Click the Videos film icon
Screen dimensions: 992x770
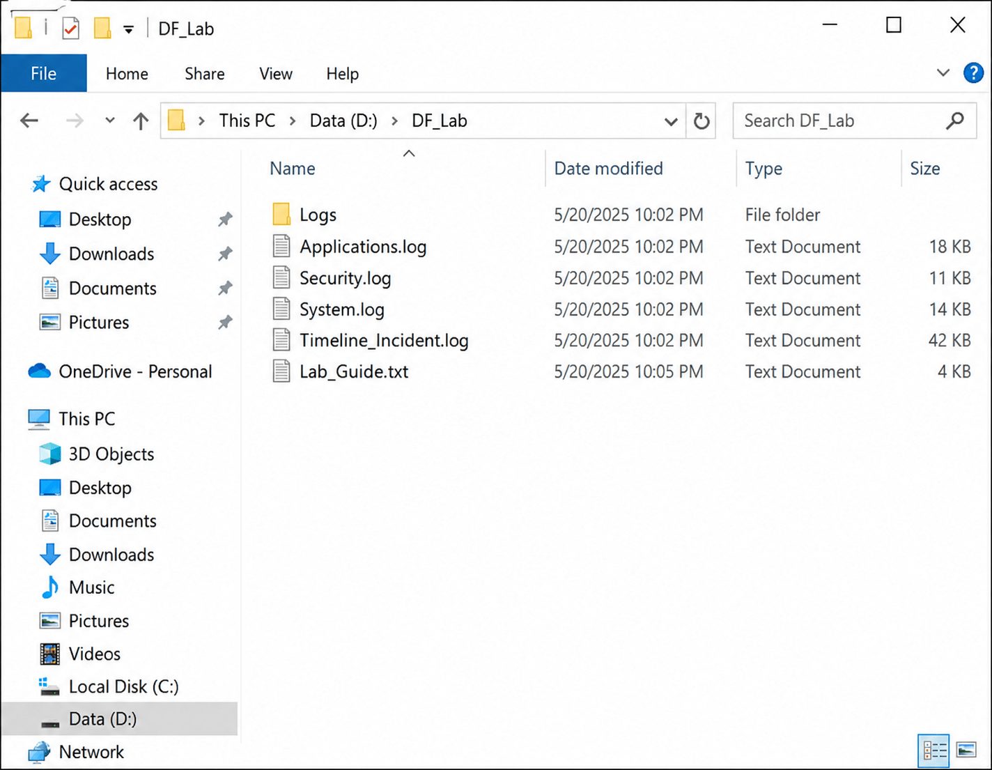tap(49, 654)
